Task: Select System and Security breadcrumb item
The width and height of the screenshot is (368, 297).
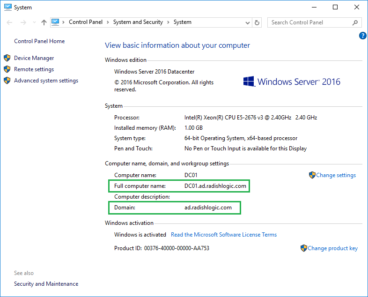Action: click(x=138, y=22)
